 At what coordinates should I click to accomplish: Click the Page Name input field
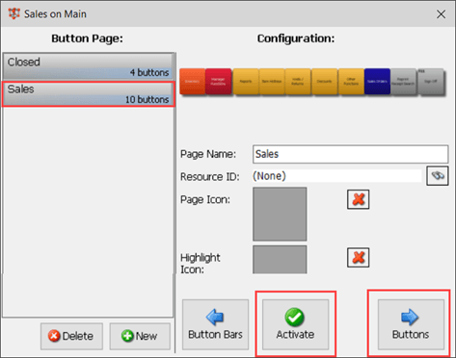pyautogui.click(x=350, y=154)
